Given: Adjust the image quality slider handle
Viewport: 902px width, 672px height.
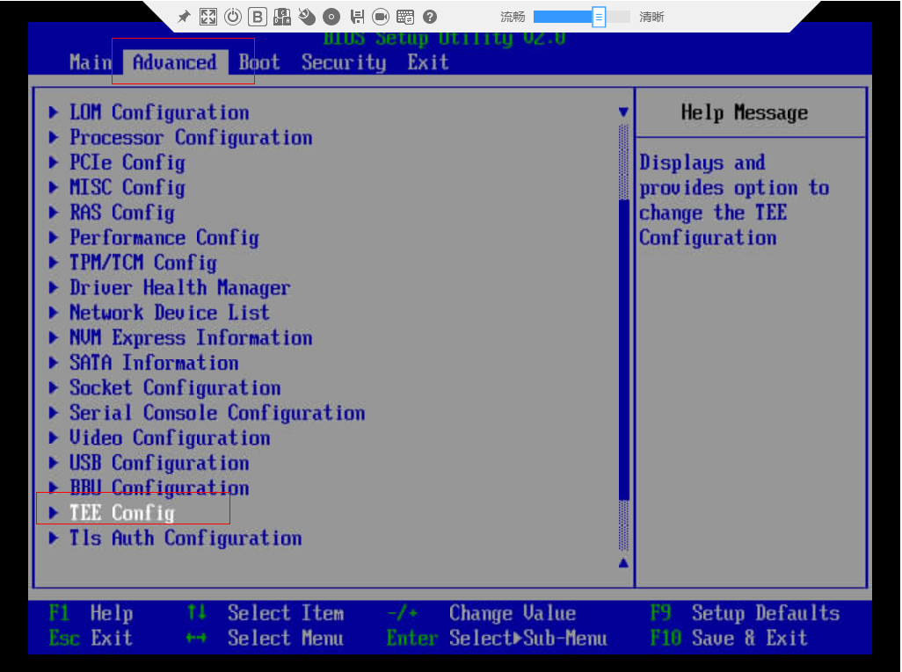Looking at the screenshot, I should click(599, 17).
